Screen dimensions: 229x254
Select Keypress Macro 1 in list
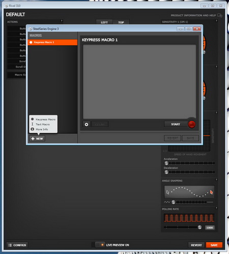[52, 42]
